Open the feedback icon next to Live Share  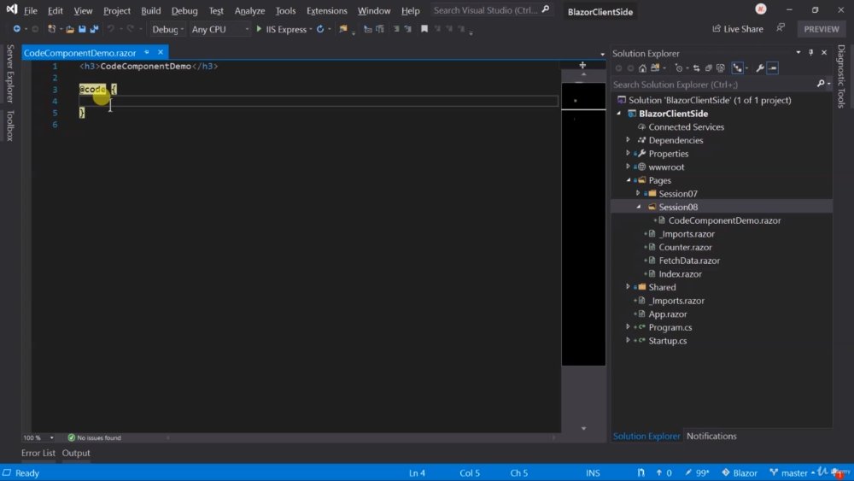tap(781, 28)
